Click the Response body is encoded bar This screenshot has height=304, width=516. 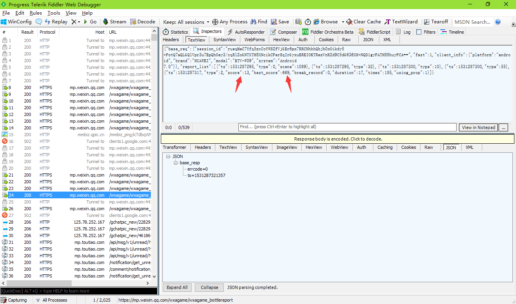coord(338,139)
